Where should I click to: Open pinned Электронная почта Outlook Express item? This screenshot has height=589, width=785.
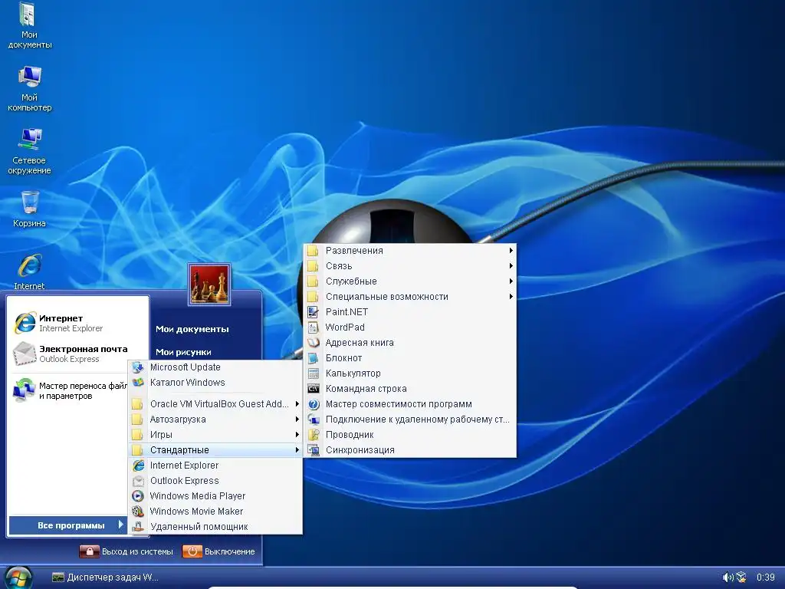(x=79, y=354)
